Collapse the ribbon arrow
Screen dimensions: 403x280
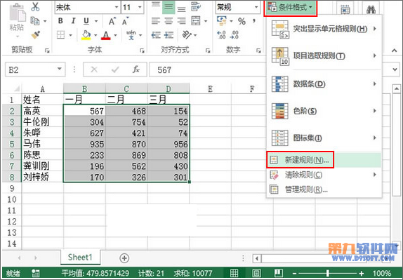point(395,51)
